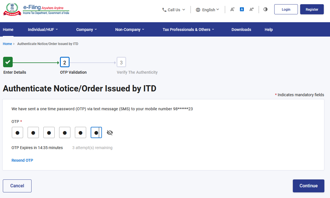The image size is (330, 198).
Task: Click the Resend OTP link
Action: coord(22,160)
